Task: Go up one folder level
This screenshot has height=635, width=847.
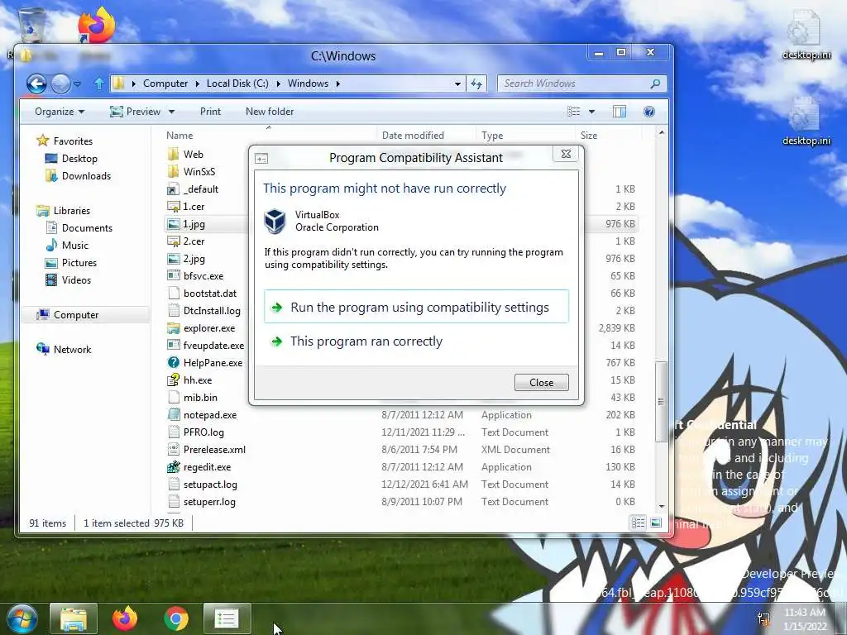Action: [99, 84]
